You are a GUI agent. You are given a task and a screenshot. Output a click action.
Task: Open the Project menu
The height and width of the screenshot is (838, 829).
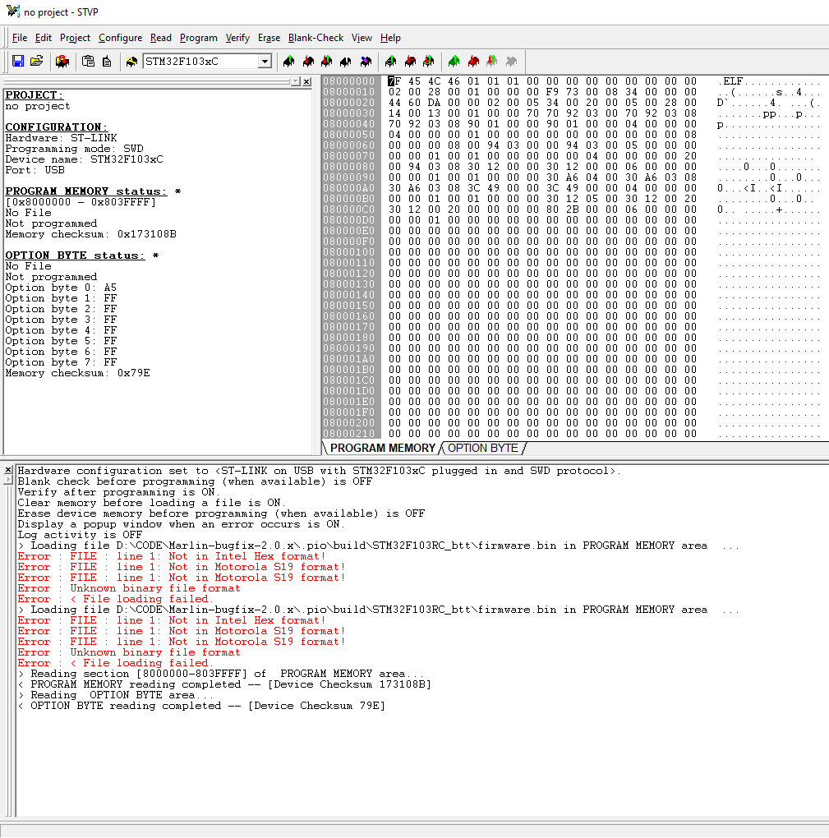[75, 38]
